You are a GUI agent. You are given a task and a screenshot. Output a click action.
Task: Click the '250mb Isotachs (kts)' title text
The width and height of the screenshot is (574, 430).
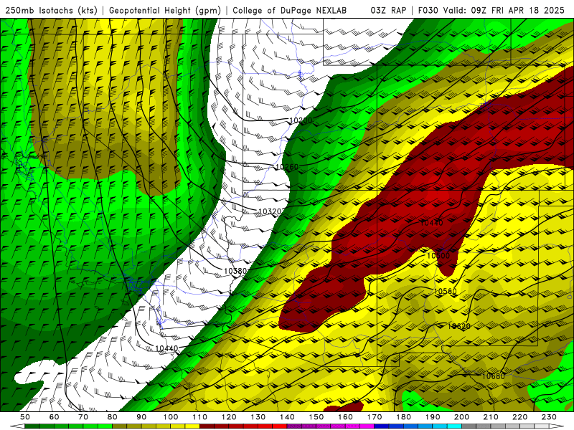pyautogui.click(x=51, y=11)
